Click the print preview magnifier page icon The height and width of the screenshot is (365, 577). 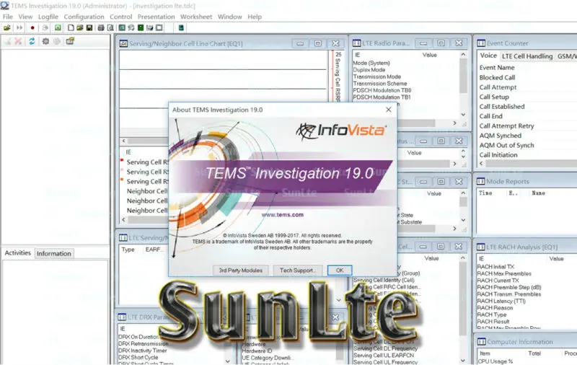pyautogui.click(x=110, y=28)
